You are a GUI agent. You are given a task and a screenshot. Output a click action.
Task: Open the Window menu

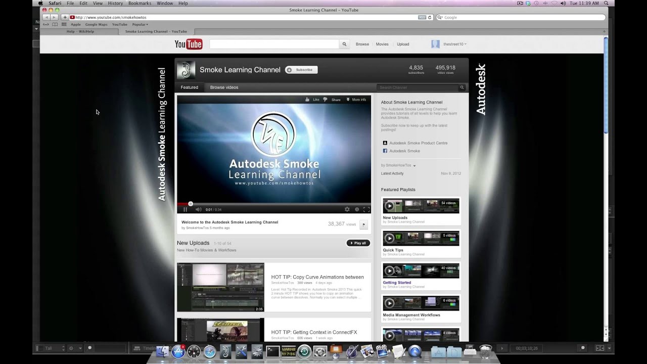point(165,3)
